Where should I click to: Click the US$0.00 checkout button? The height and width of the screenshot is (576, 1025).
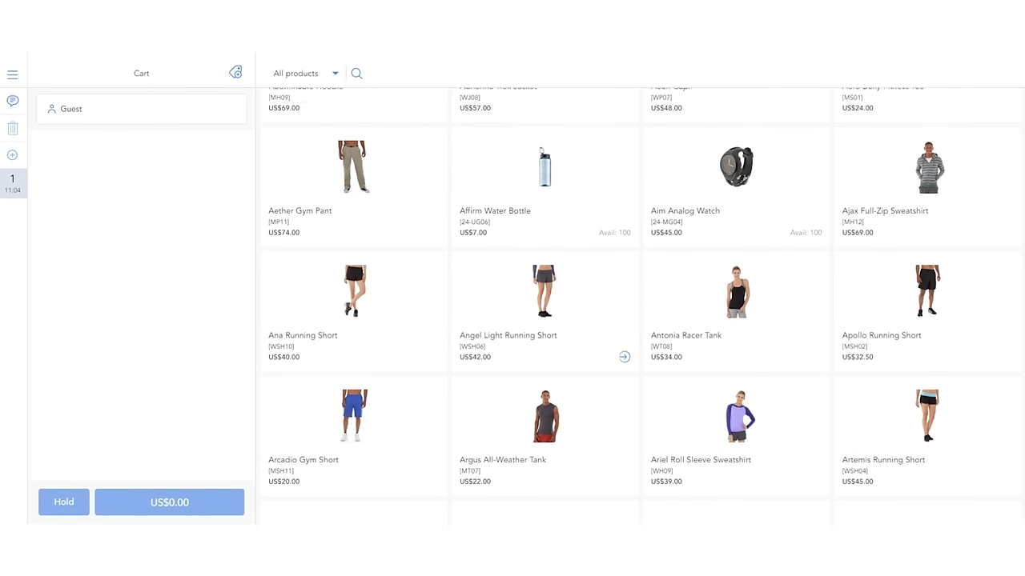pyautogui.click(x=169, y=502)
